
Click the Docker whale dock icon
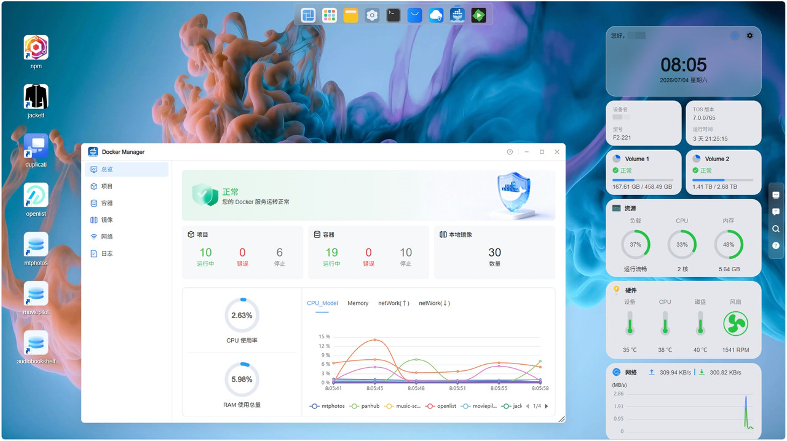[457, 15]
